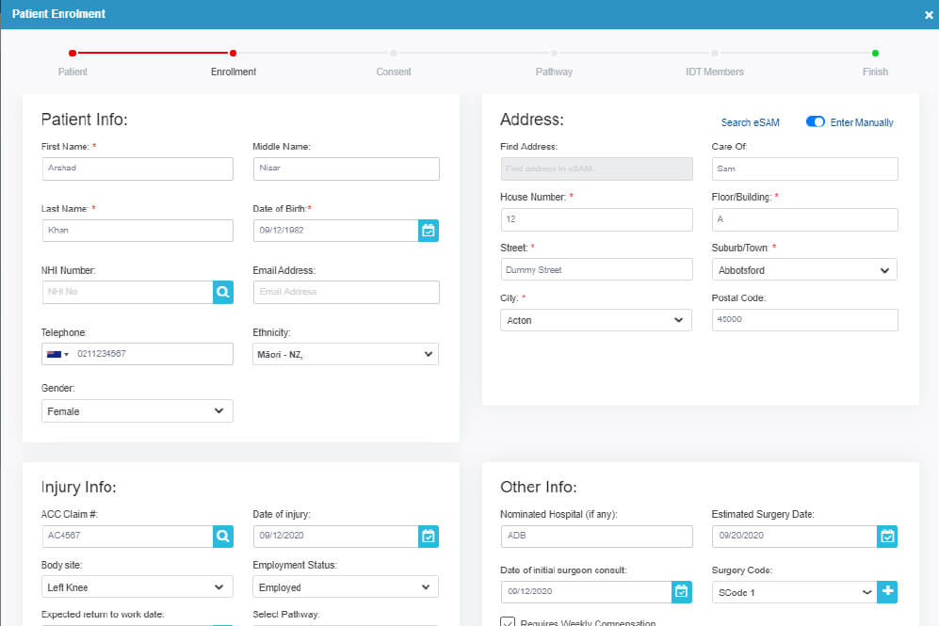Click the Estimated Surgery Date text field

pos(794,537)
